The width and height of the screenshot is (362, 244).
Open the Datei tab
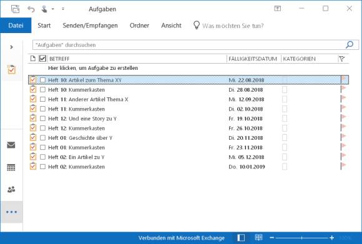click(x=16, y=26)
